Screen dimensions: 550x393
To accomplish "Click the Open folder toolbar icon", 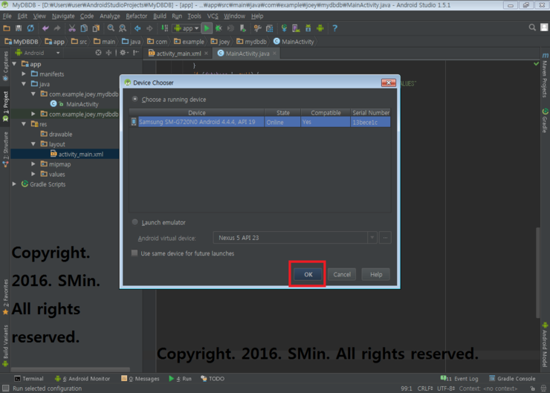I will click(x=7, y=28).
